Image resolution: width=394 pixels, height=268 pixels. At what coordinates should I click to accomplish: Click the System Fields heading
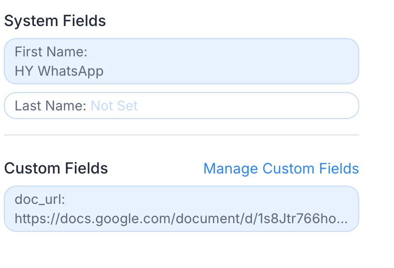55,21
